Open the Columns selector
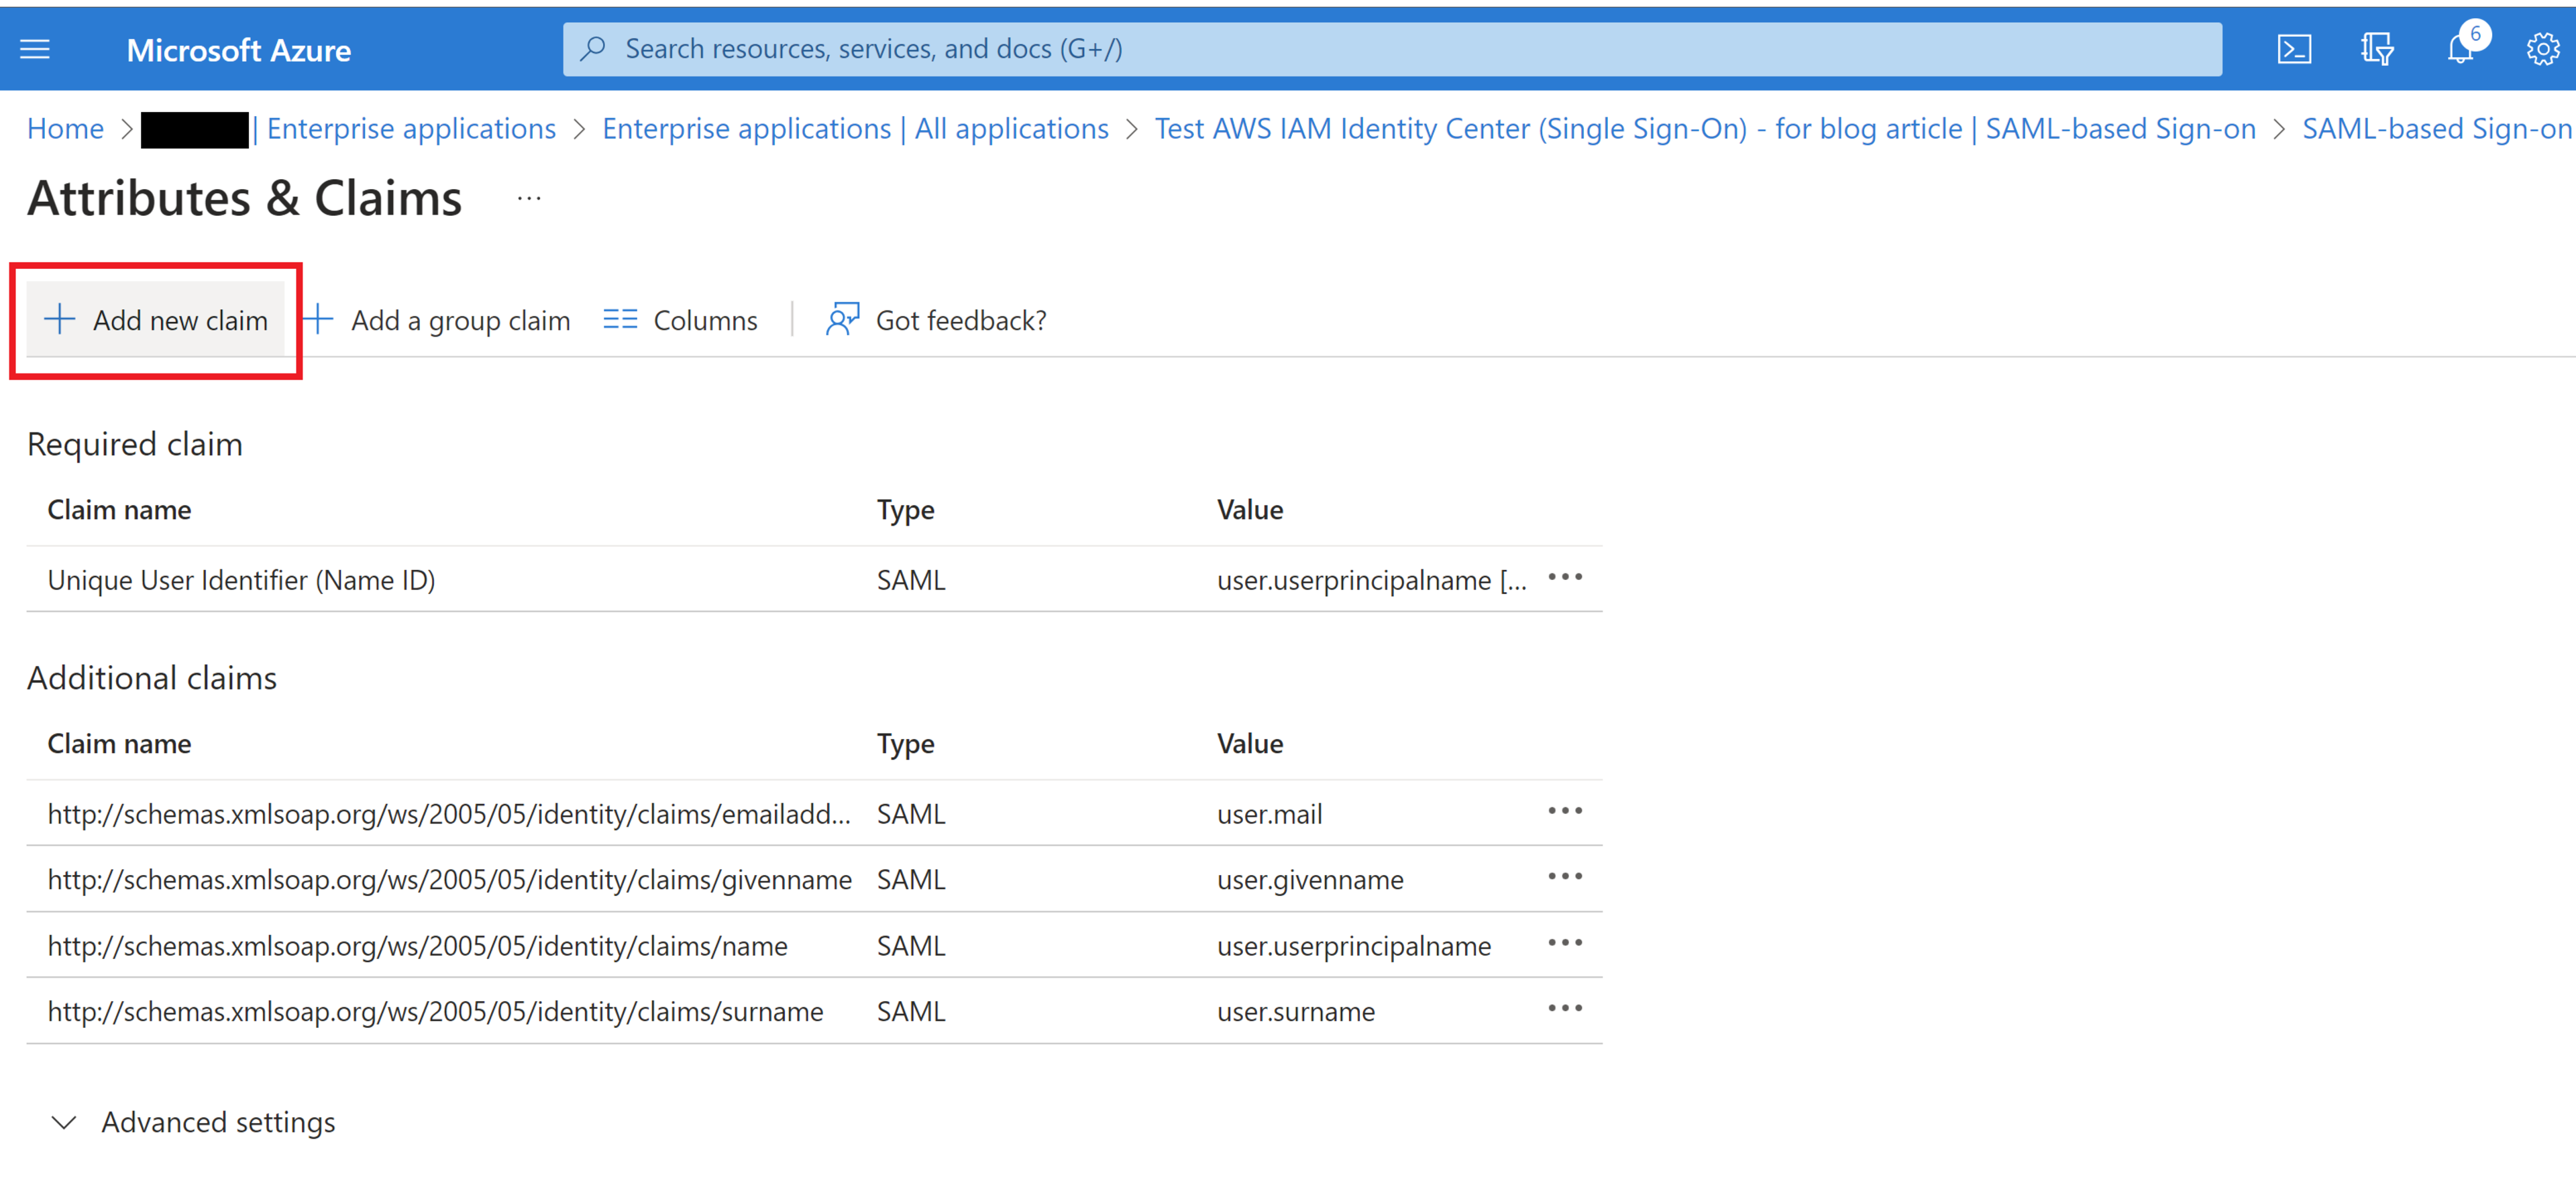This screenshot has width=2576, height=1203. 681,320
